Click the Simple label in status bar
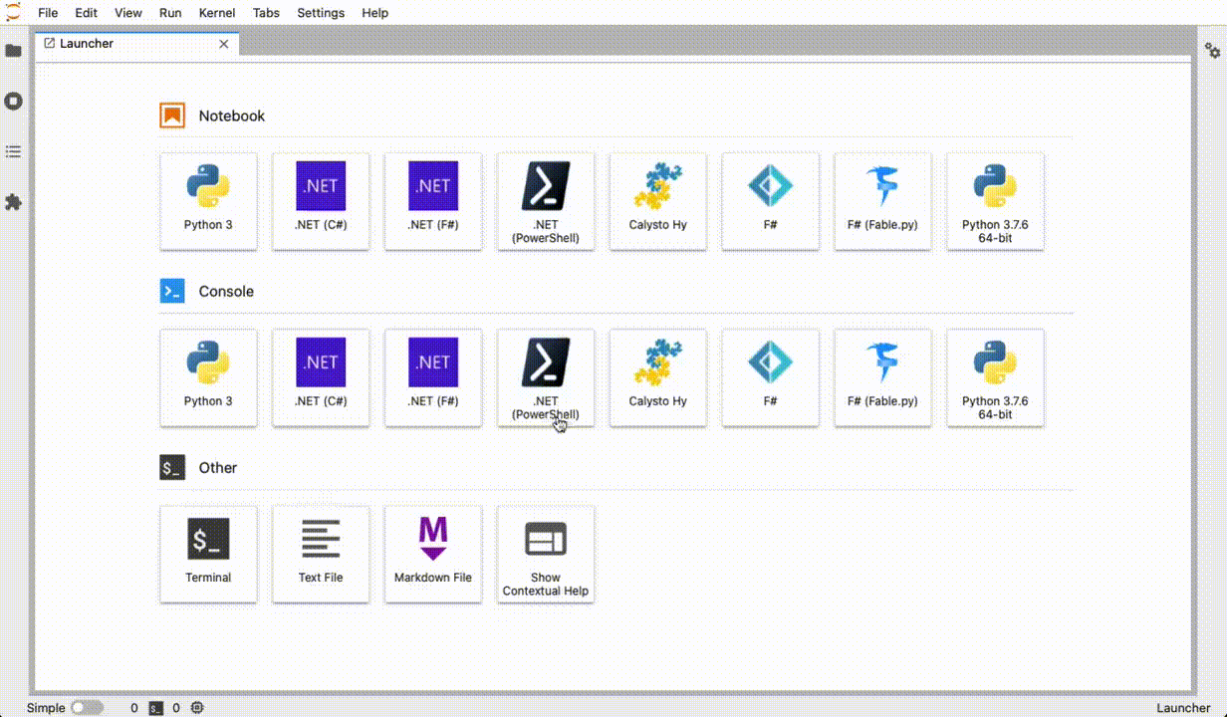Image resolution: width=1227 pixels, height=717 pixels. point(46,708)
